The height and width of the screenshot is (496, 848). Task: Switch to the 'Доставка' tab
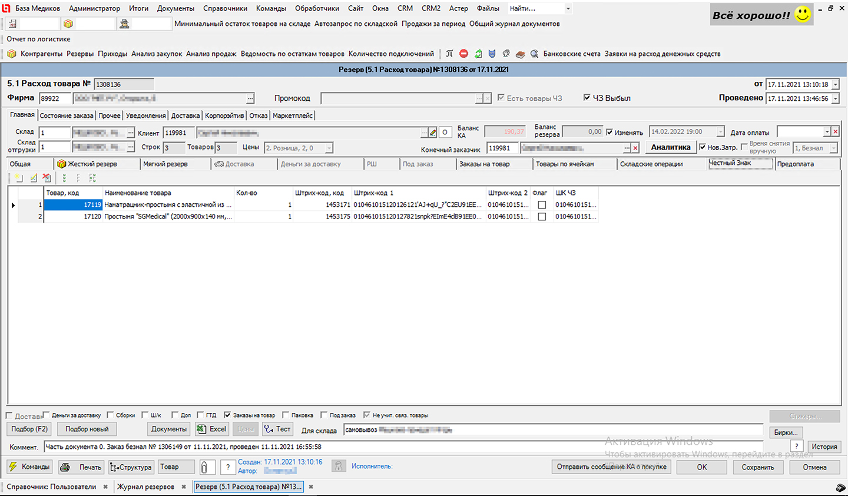pos(185,115)
